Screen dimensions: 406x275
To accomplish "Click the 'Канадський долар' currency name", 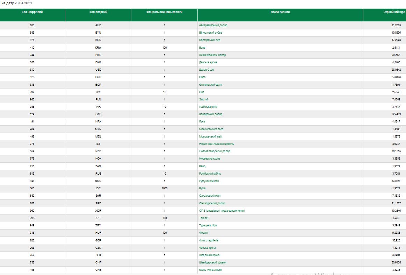I will click(x=210, y=114).
